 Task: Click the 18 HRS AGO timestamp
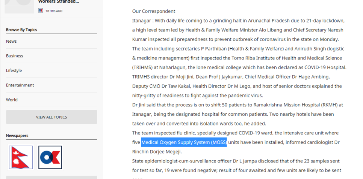[x=54, y=11]
